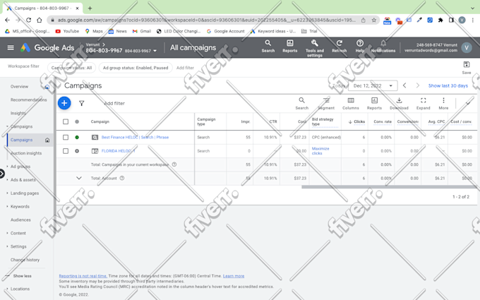
Task: Open Overview in the sidebar
Action: (x=19, y=87)
